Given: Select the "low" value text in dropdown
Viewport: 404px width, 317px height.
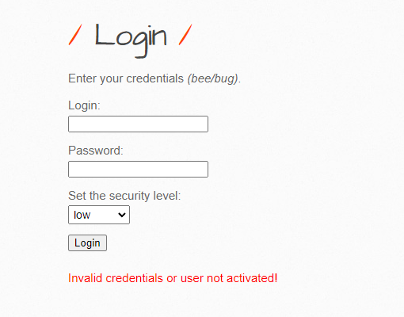Looking at the screenshot, I should coord(82,215).
